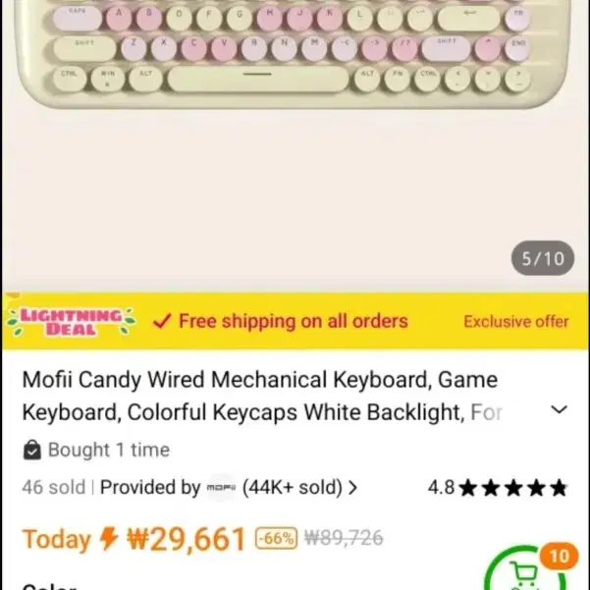Click the crossed-out ₩89,726 original price
The width and height of the screenshot is (590, 590).
pyautogui.click(x=344, y=538)
